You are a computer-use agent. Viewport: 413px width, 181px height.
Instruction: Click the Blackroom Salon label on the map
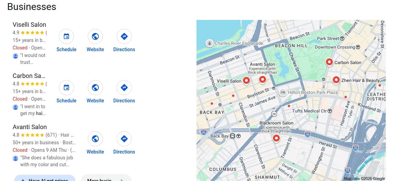coord(276,123)
